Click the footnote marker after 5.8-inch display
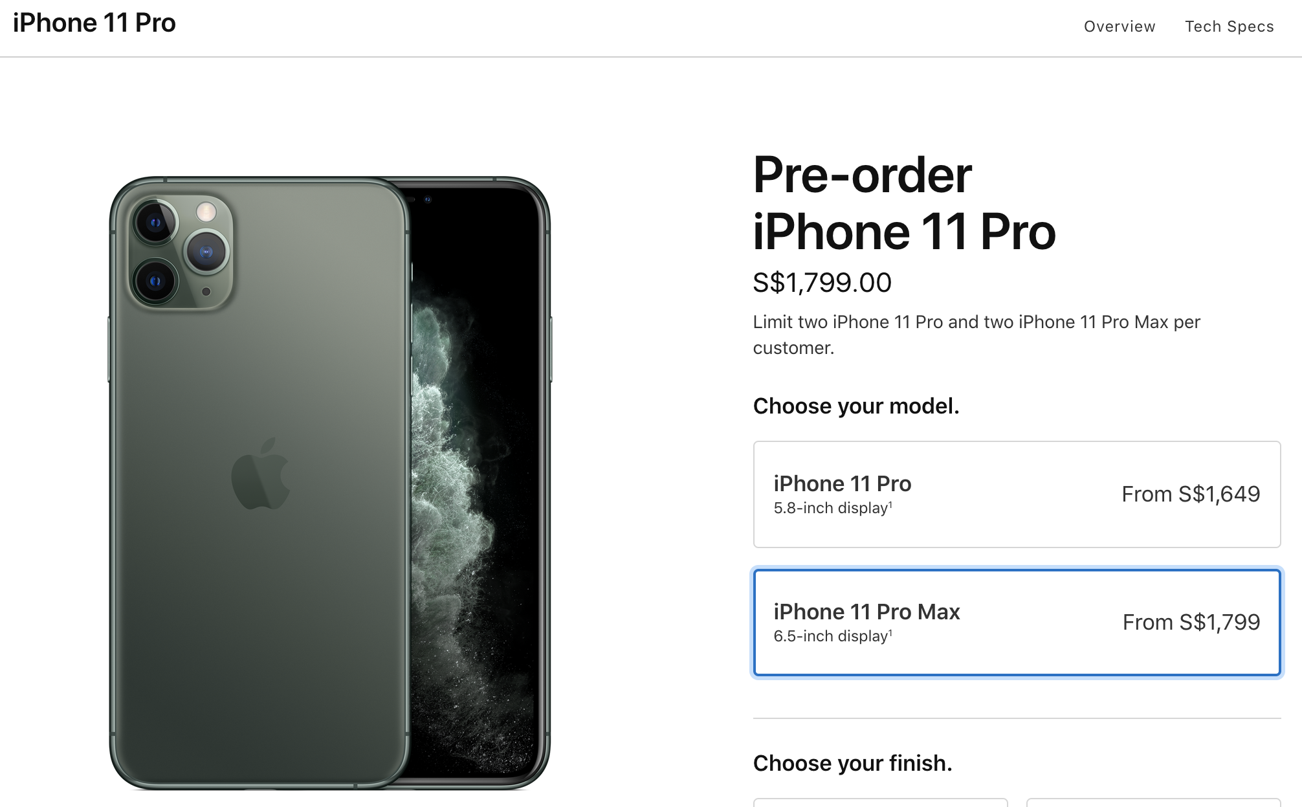 890,504
